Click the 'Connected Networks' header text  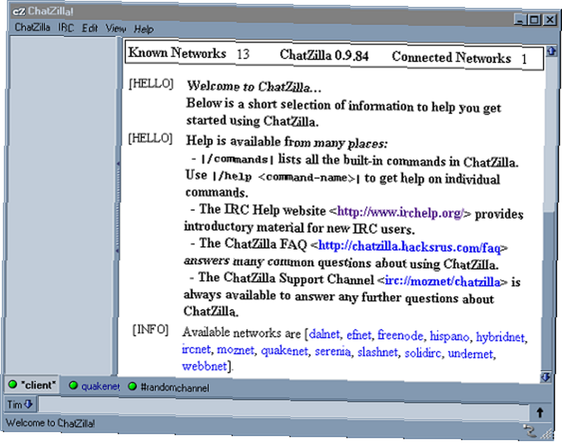coord(451,57)
